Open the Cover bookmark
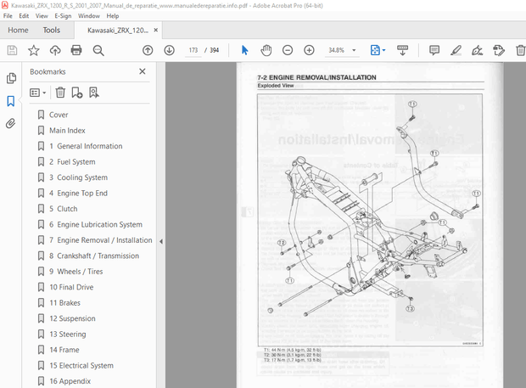 [59, 115]
